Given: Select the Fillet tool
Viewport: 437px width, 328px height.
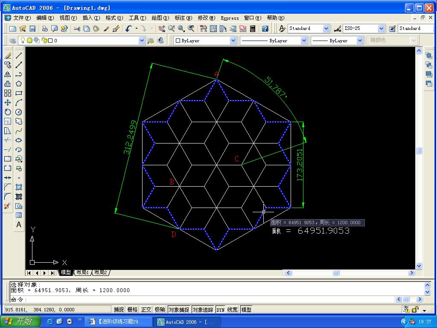Looking at the screenshot, I should pyautogui.click(x=8, y=196).
